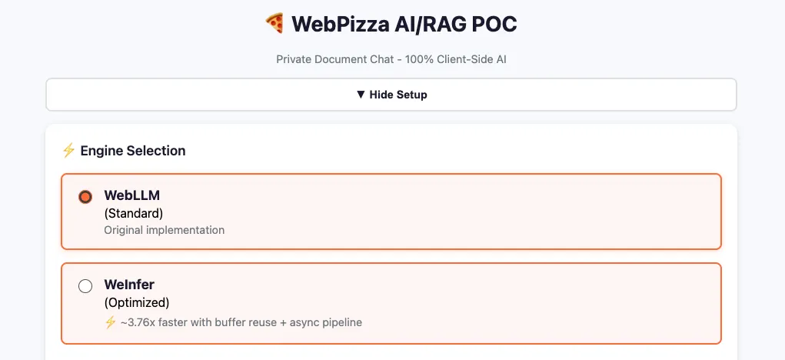Screen dimensions: 785x360
Task: Choose the WebLLM engine option card
Action: pos(461,212)
